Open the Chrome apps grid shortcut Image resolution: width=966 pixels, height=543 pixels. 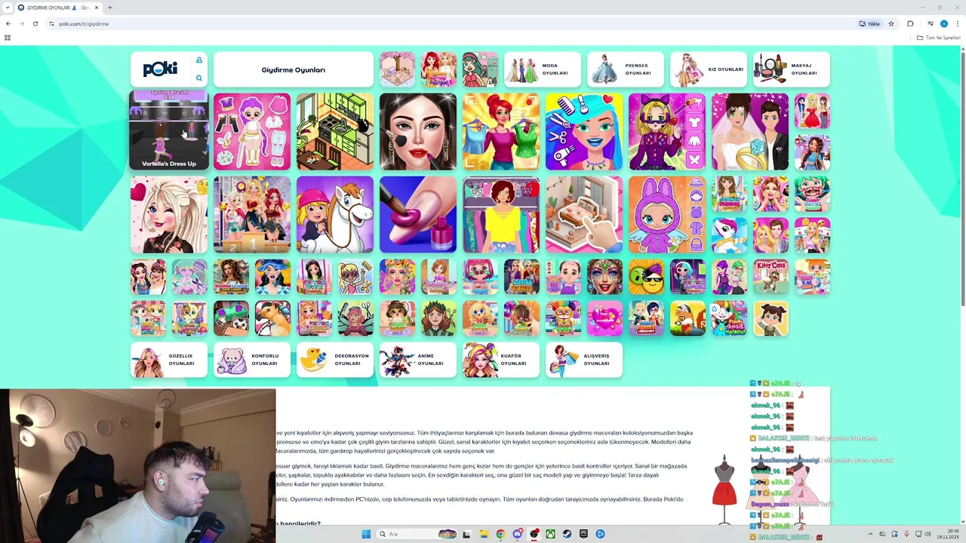pos(8,37)
